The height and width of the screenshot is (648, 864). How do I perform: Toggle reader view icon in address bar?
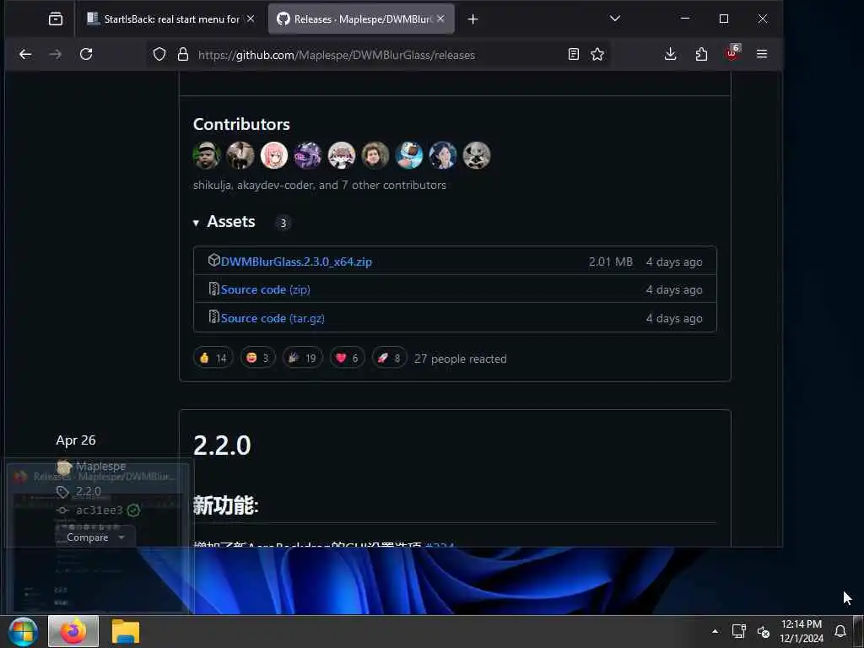[573, 54]
